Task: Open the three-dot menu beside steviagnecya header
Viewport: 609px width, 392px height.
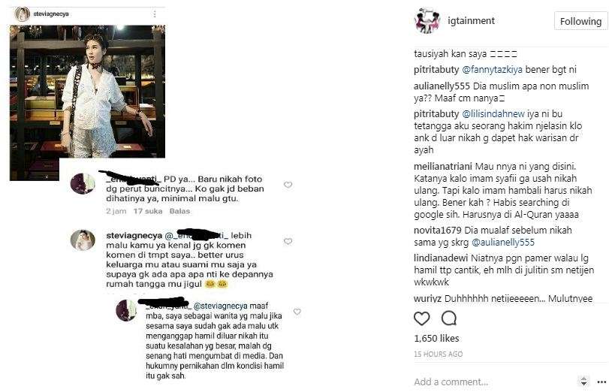Action: coord(155,14)
